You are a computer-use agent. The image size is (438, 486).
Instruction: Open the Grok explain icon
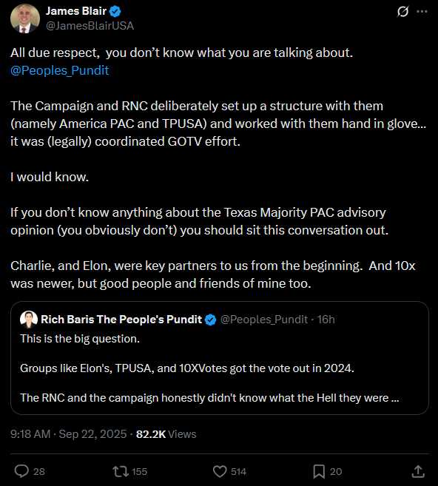402,12
